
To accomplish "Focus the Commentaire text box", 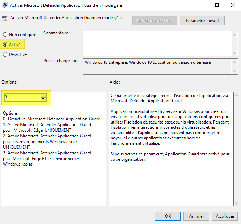I will point(157,44).
